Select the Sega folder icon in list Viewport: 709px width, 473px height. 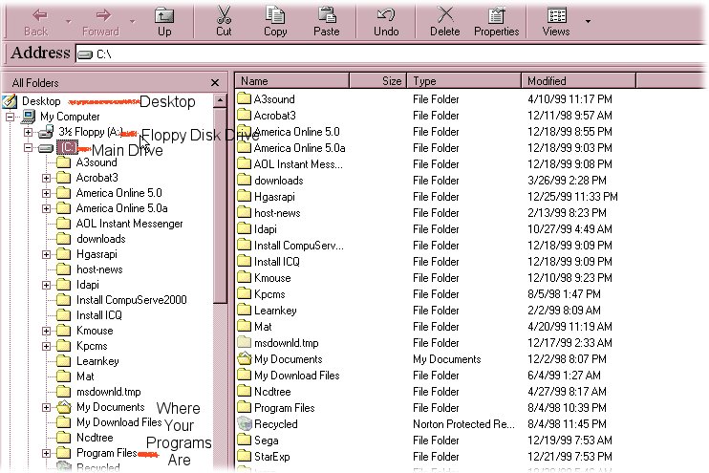245,440
